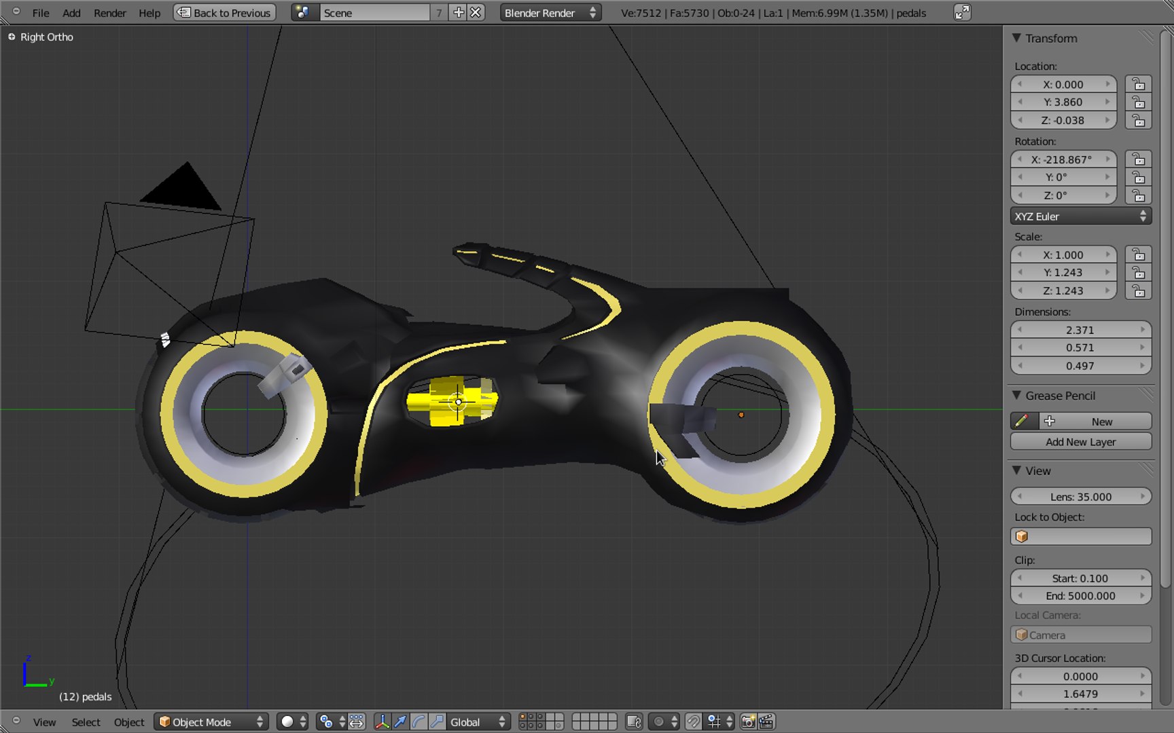Toggle fullscreen with the header expand icon
The image size is (1174, 733).
(962, 13)
